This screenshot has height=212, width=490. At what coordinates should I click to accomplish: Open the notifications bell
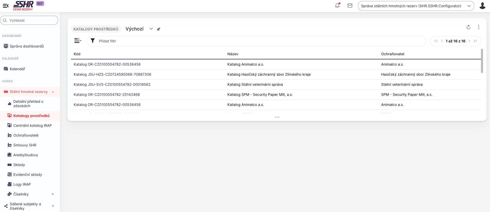tap(337, 5)
